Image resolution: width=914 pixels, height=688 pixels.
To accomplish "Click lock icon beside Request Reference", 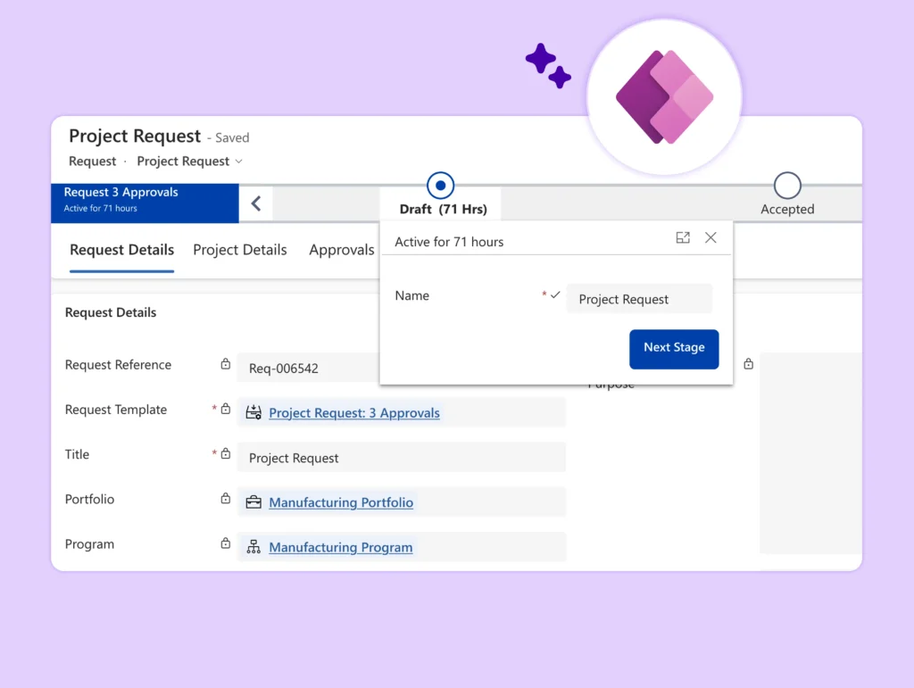I will 226,364.
